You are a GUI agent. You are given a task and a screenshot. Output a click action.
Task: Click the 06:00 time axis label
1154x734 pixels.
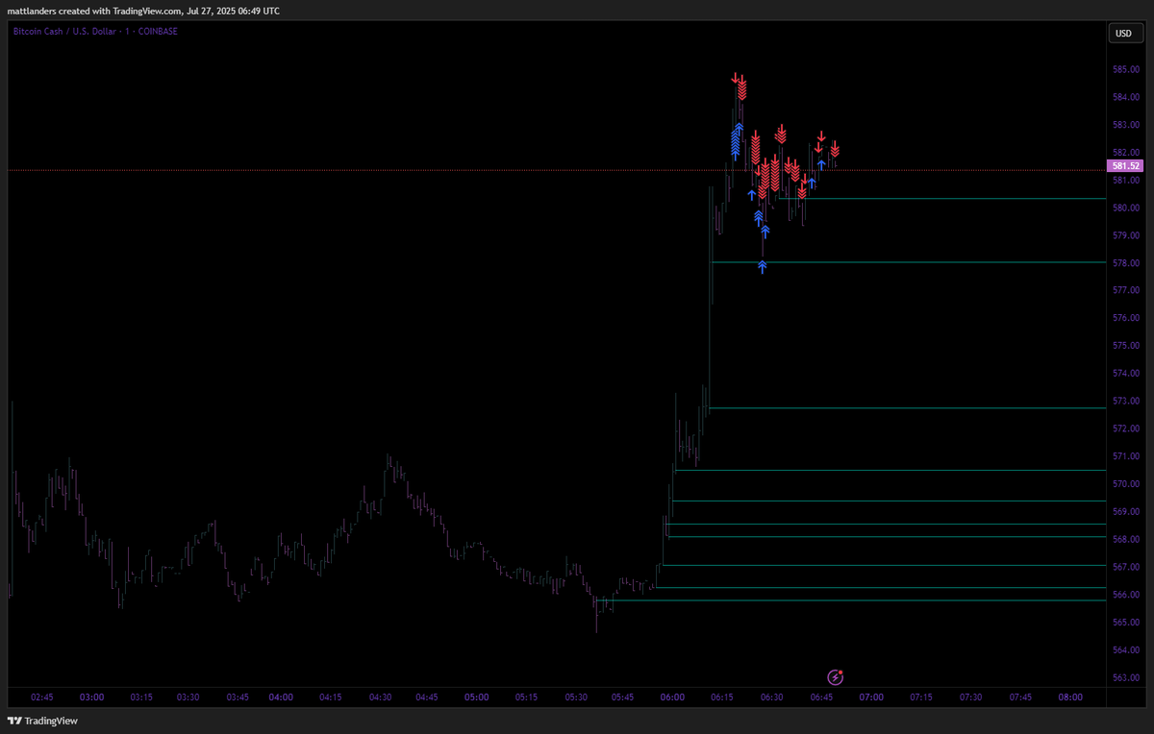tap(672, 697)
